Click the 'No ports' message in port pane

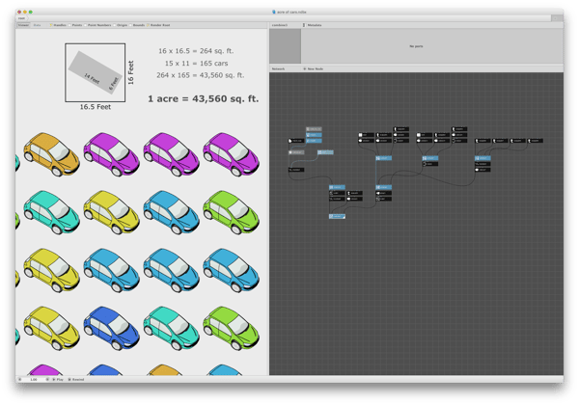416,46
